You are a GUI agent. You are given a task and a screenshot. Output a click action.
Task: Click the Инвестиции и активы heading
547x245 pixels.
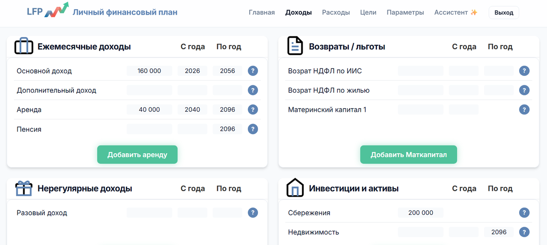354,188
